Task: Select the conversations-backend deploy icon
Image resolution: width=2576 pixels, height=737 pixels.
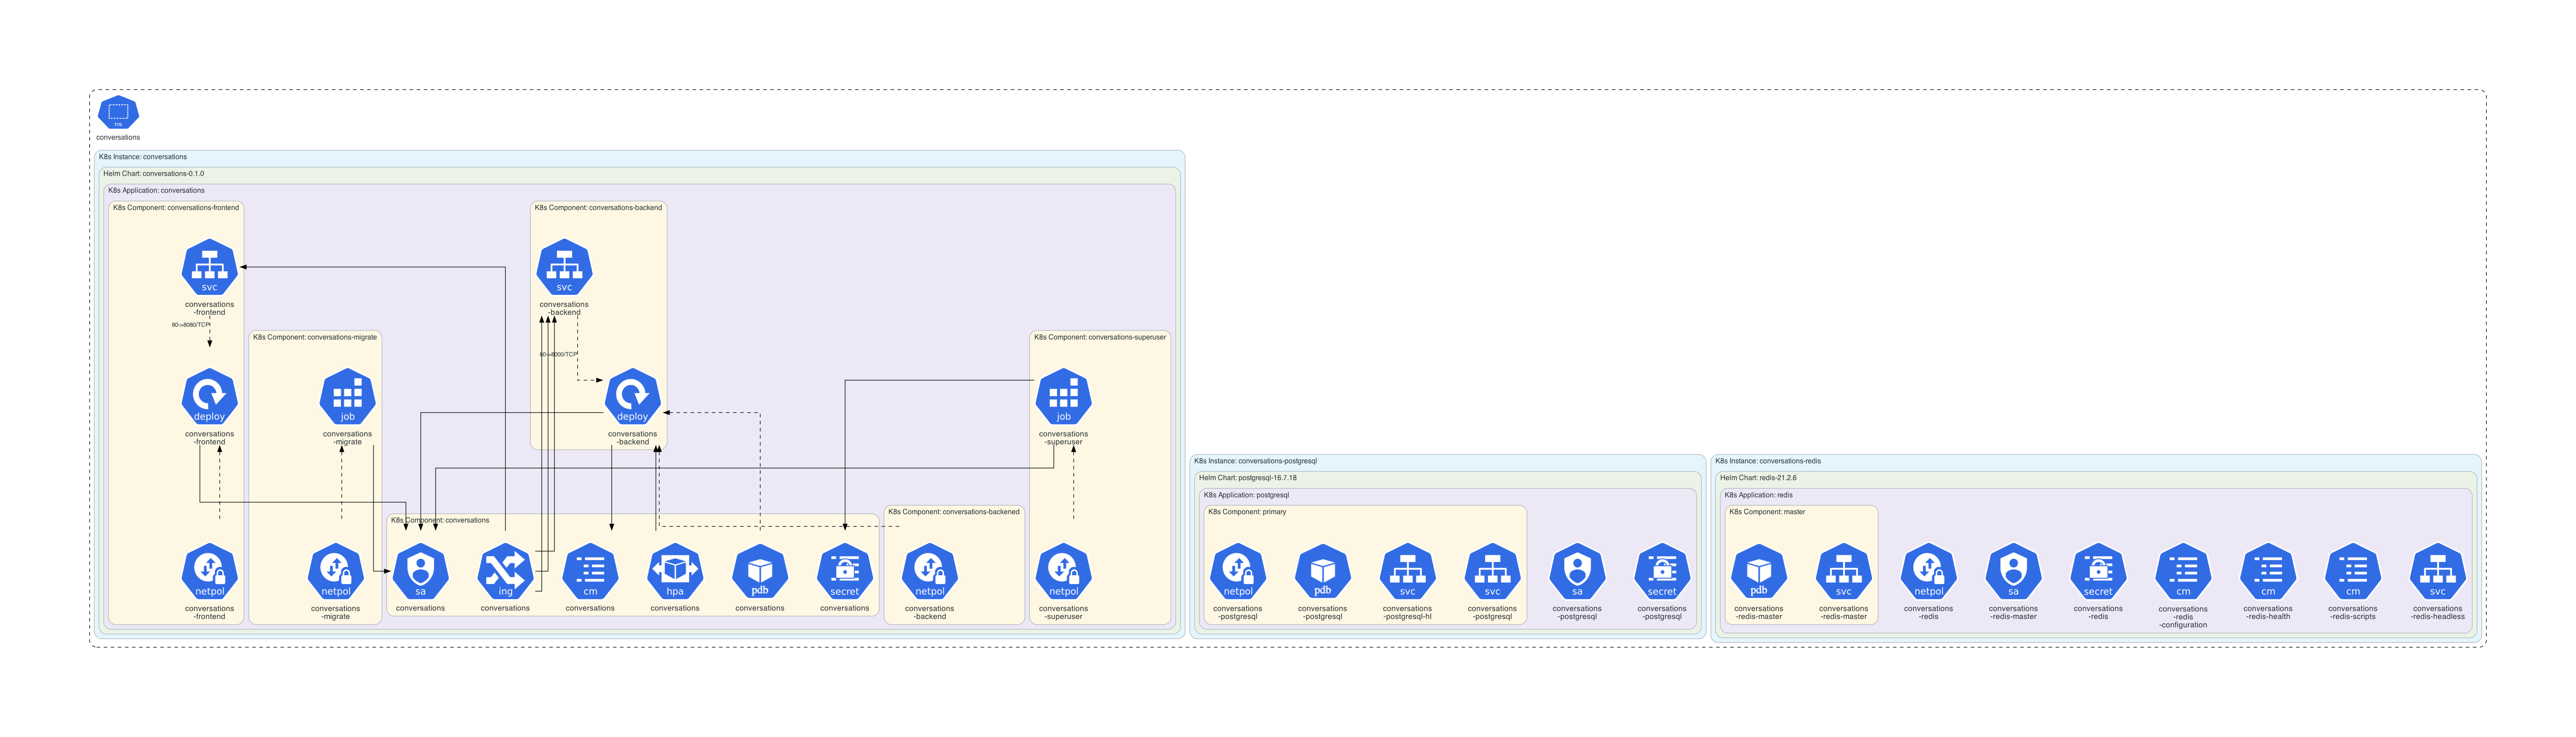Action: pos(632,397)
